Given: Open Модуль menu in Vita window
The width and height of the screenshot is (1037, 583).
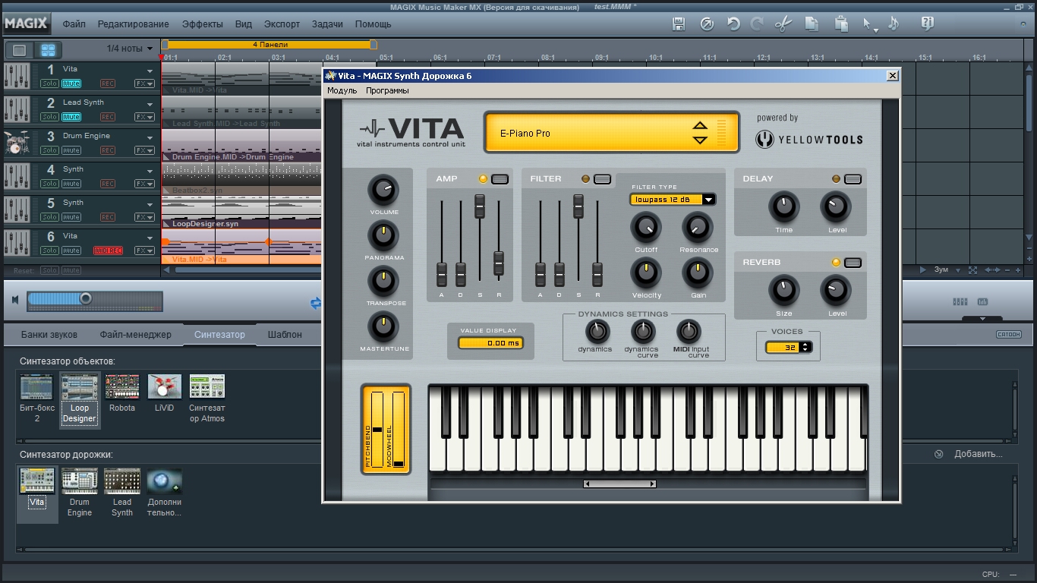Looking at the screenshot, I should pyautogui.click(x=342, y=90).
